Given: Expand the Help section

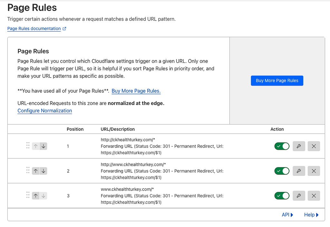Looking at the screenshot, I should coord(311,215).
